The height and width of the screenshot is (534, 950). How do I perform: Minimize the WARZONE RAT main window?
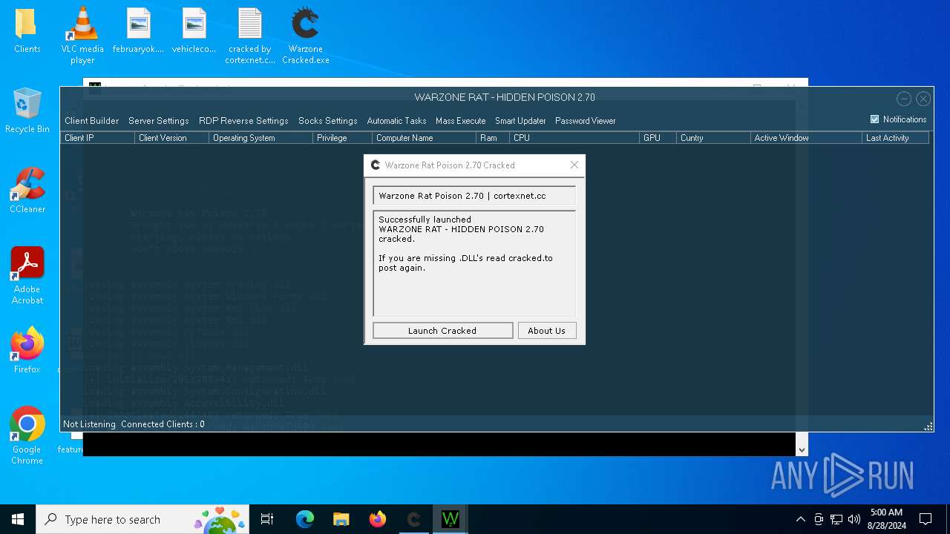pos(903,98)
